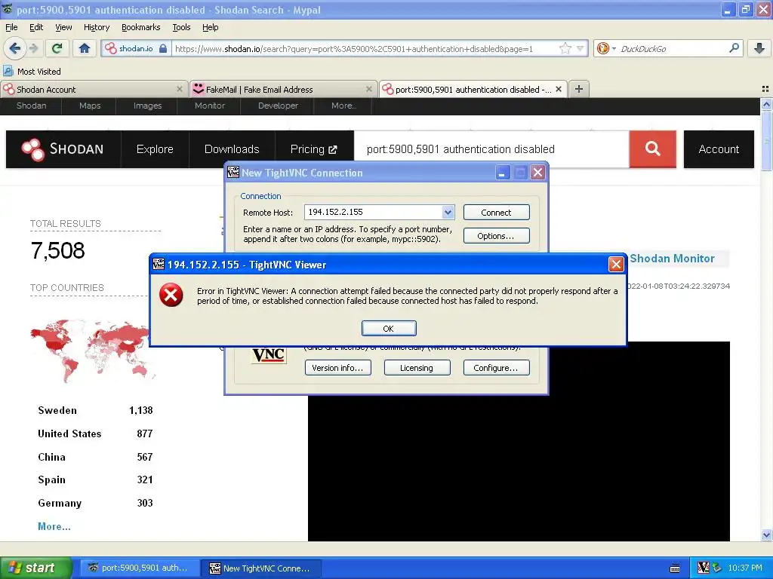The height and width of the screenshot is (579, 773).
Task: Open the Downloads page on Shodan
Action: (232, 149)
